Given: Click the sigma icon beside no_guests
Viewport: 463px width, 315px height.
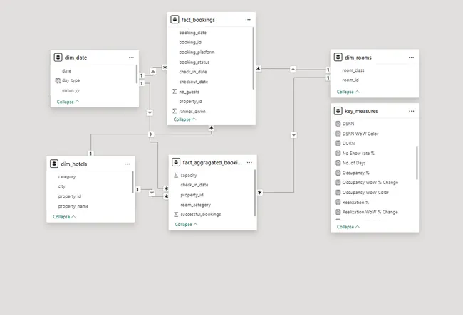Looking at the screenshot, I should tap(175, 92).
